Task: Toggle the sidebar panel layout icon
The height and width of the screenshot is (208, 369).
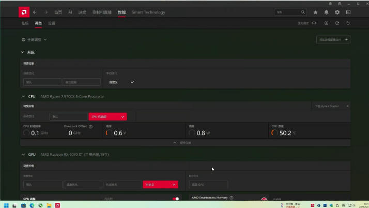Action: (x=348, y=12)
